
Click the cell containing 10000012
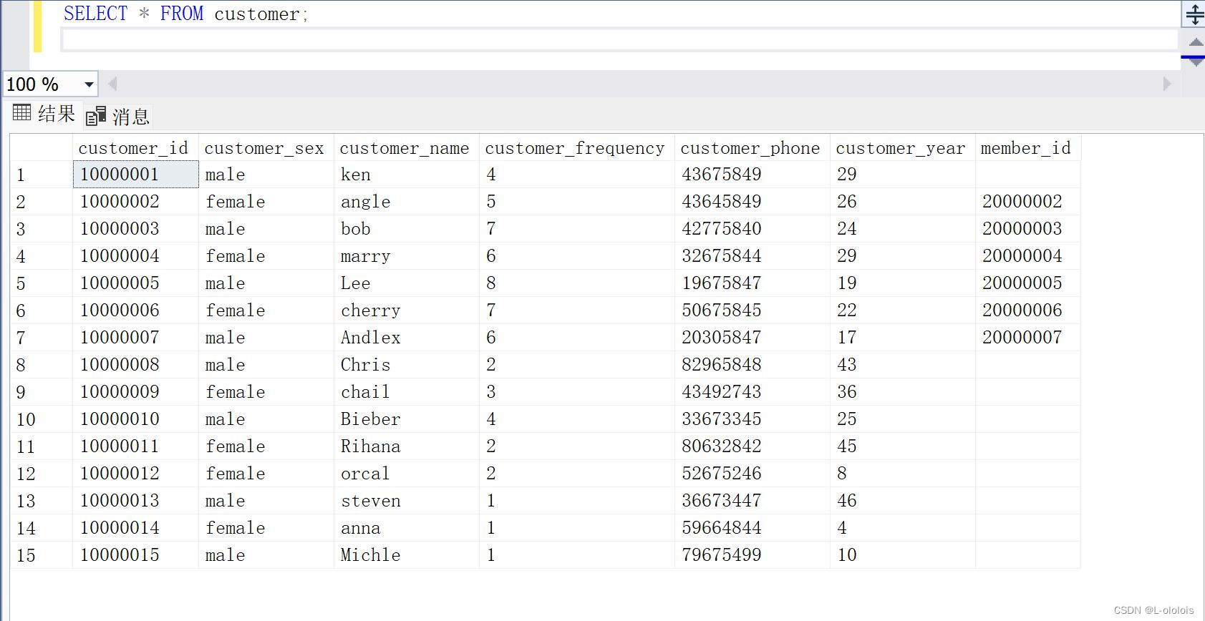click(135, 474)
